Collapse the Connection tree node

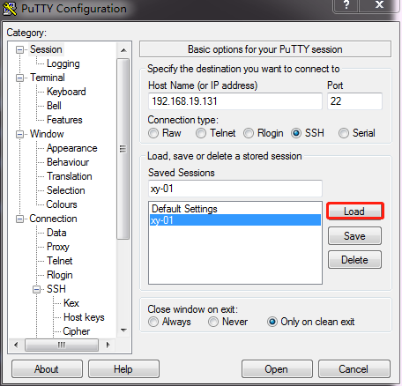[19, 219]
